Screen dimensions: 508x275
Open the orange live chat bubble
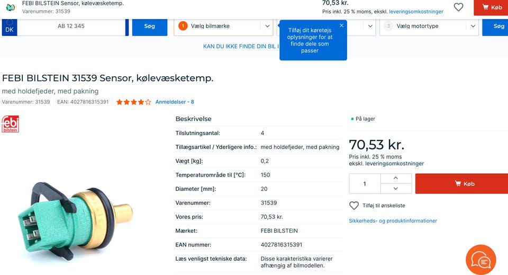click(x=480, y=260)
